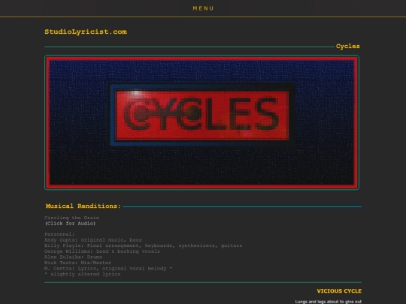Image resolution: width=406 pixels, height=304 pixels.
Task: Open the MENU at the top
Action: (x=203, y=8)
